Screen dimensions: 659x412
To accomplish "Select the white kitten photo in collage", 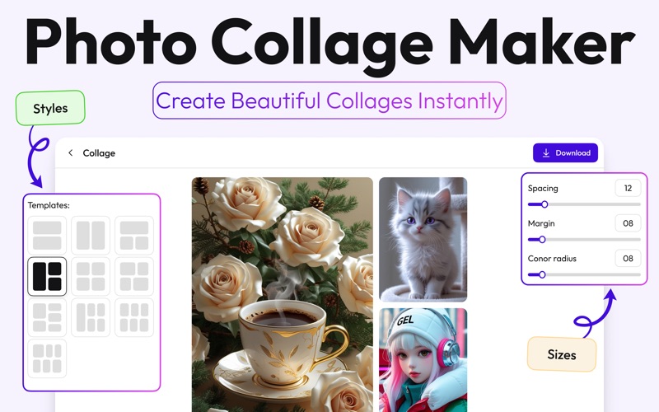I will point(423,239).
